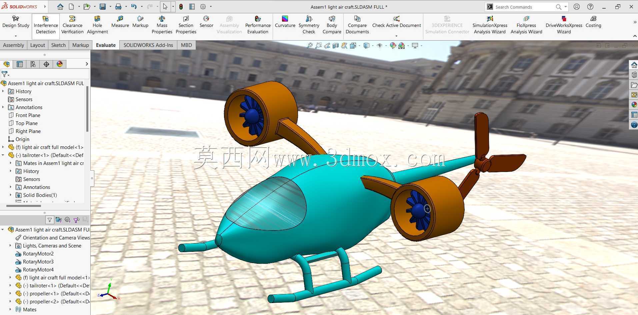The image size is (638, 315).
Task: Select the Sensor tool
Action: coord(206,22)
